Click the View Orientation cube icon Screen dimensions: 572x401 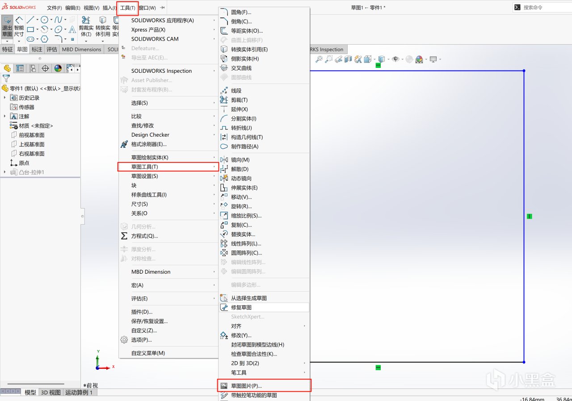pos(367,59)
